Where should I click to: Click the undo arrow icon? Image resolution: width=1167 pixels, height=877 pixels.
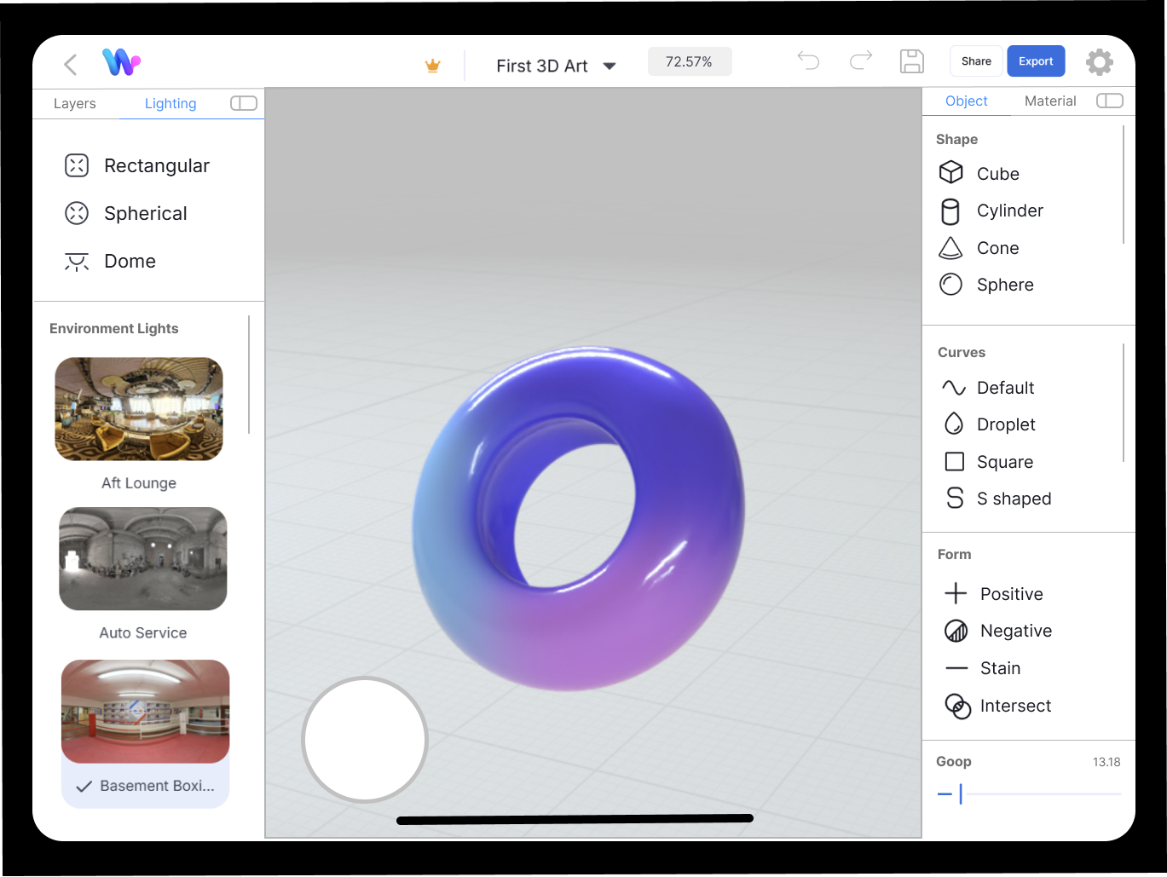[x=807, y=61]
